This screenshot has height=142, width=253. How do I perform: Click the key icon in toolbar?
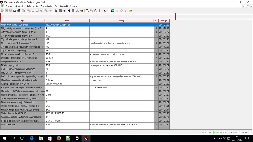tap(82, 11)
